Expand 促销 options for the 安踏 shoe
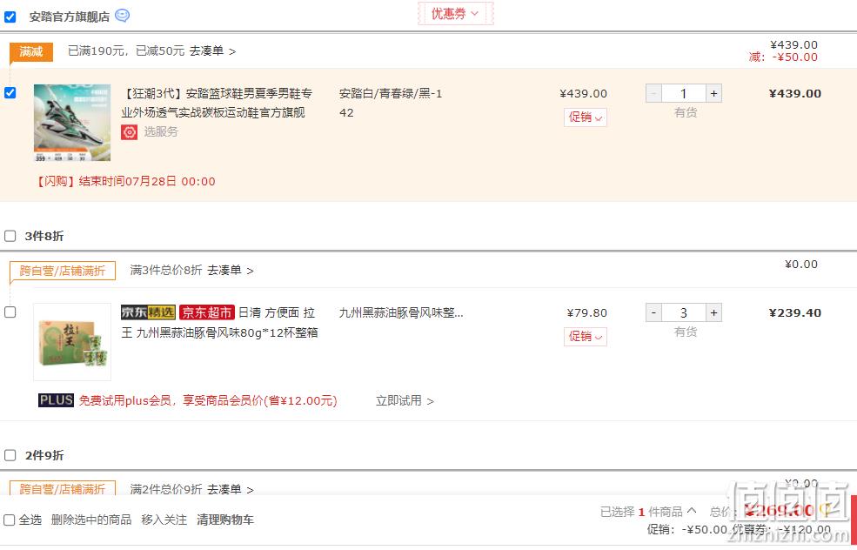Screen dimensions: 857x550 pyautogui.click(x=586, y=117)
